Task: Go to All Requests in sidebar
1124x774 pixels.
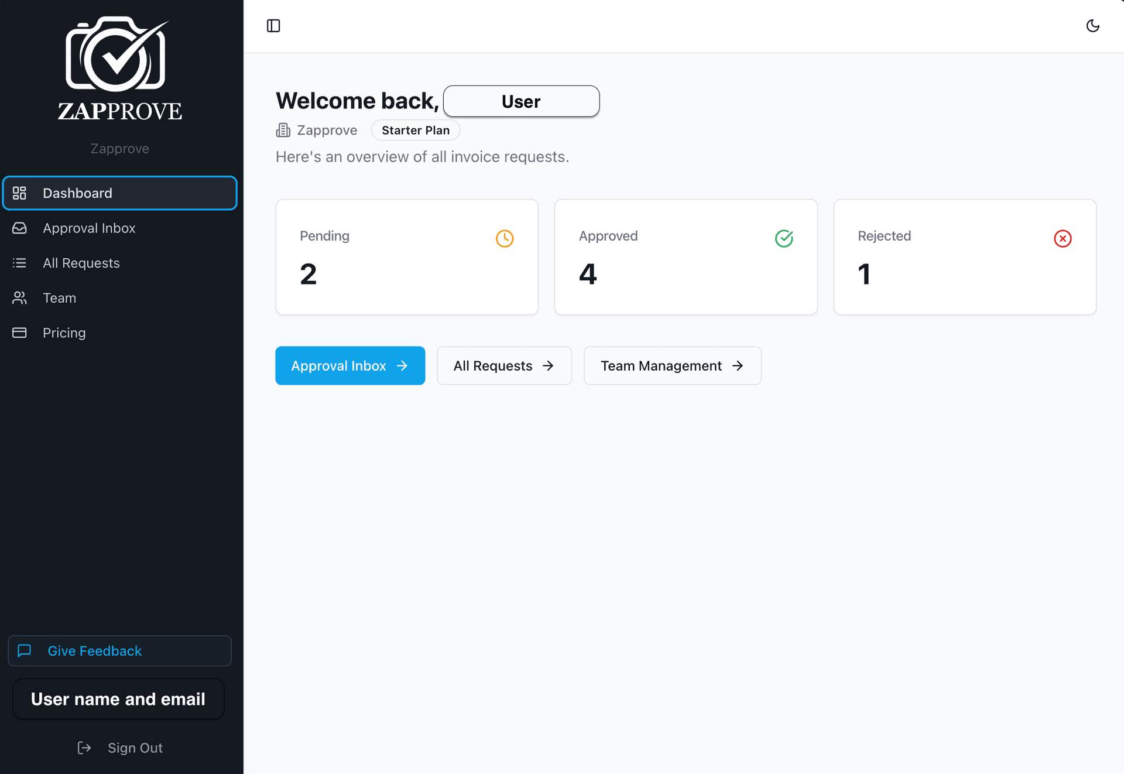Action: coord(119,263)
